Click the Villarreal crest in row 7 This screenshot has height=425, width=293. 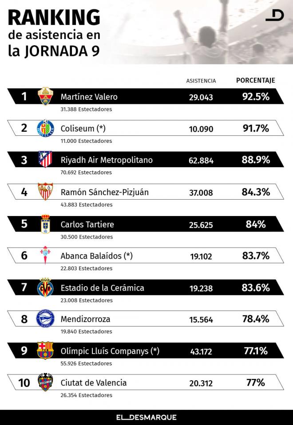tap(45, 287)
